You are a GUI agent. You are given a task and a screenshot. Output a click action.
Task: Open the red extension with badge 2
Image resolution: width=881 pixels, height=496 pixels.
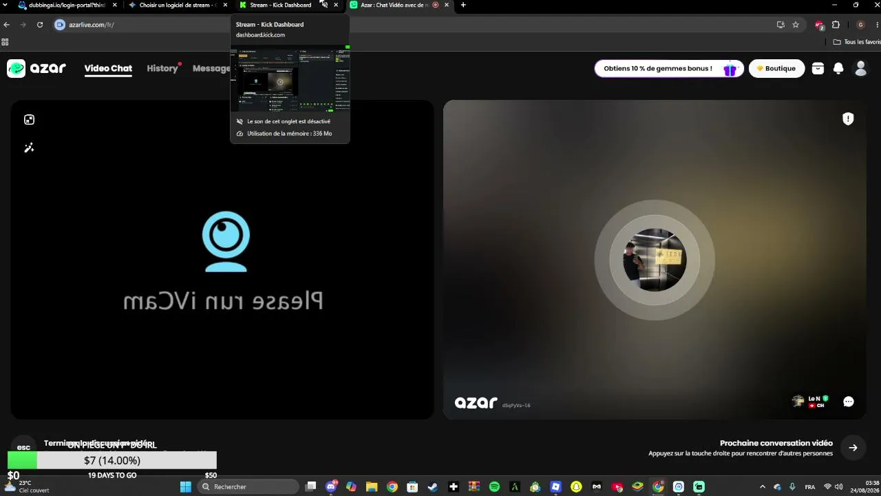coord(819,25)
